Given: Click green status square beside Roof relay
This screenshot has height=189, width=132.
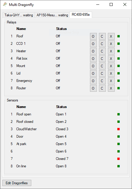Looking at the screenshot, I should [119, 36].
